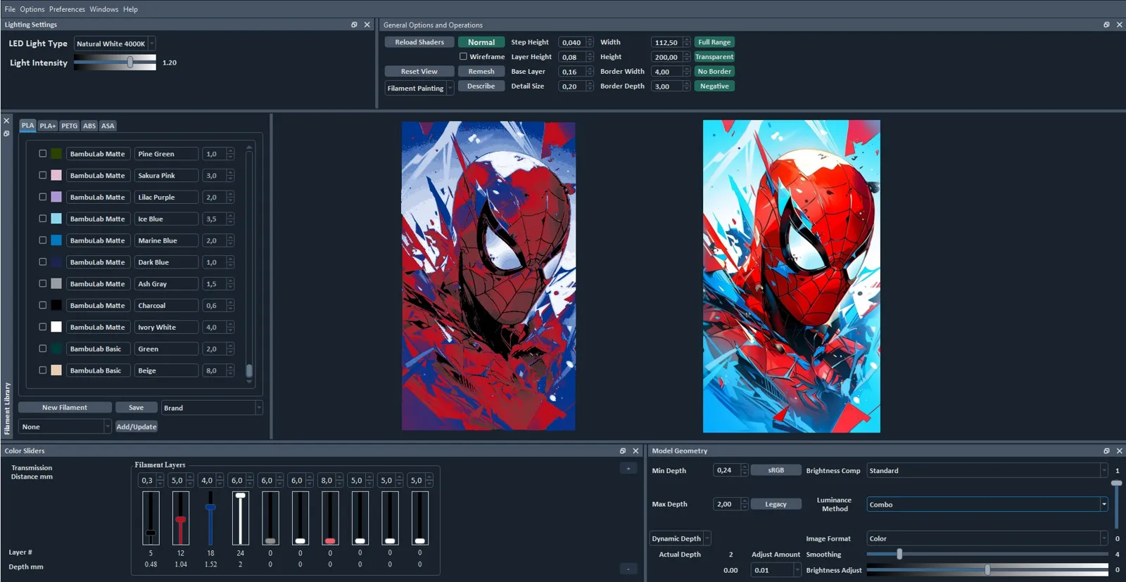
Task: Open the Filament Painting dropdown
Action: tap(419, 88)
